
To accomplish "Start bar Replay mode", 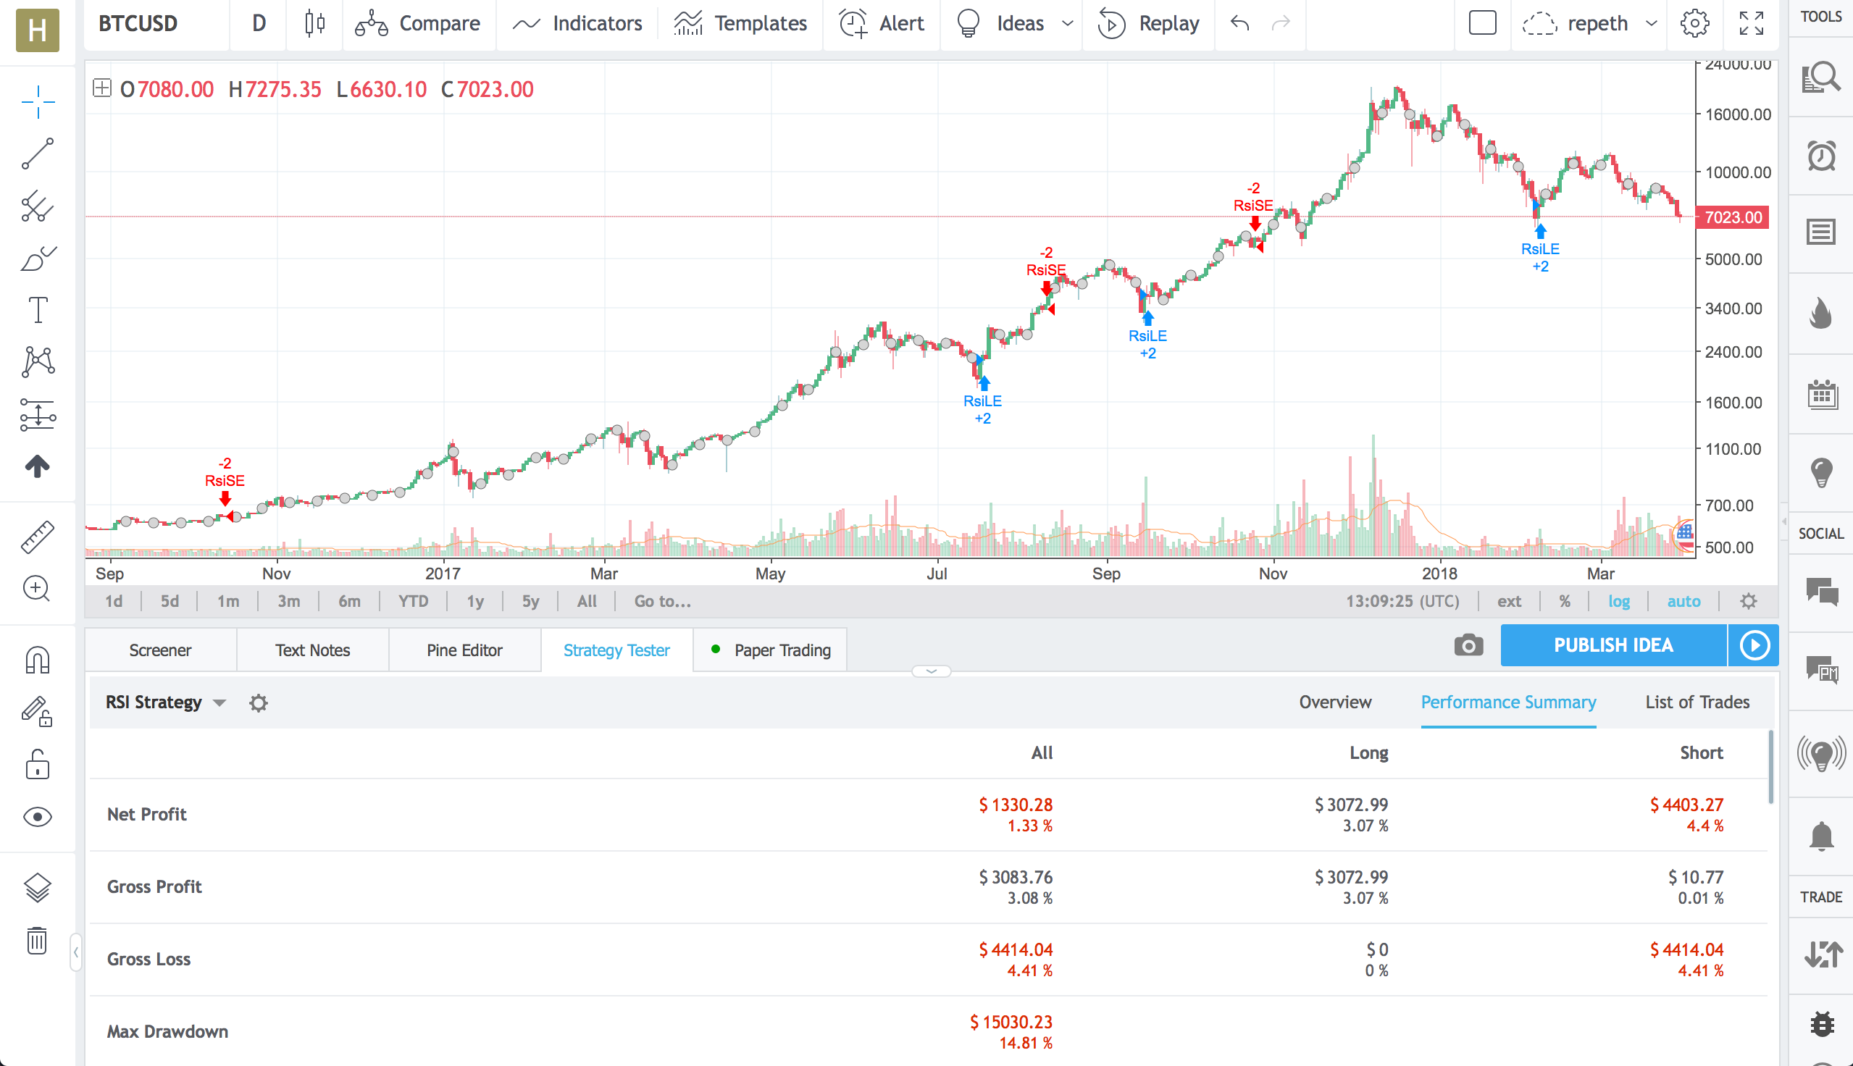I will coord(1149,23).
